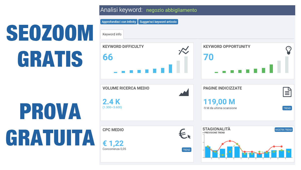Click the Keyword Difficulty trend line icon
301x170 pixels.
pyautogui.click(x=184, y=51)
